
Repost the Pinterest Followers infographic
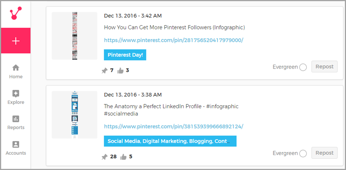coord(324,66)
